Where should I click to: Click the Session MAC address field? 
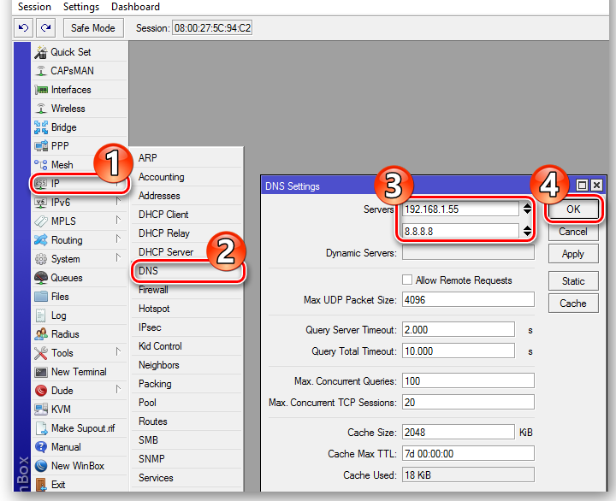tap(212, 28)
